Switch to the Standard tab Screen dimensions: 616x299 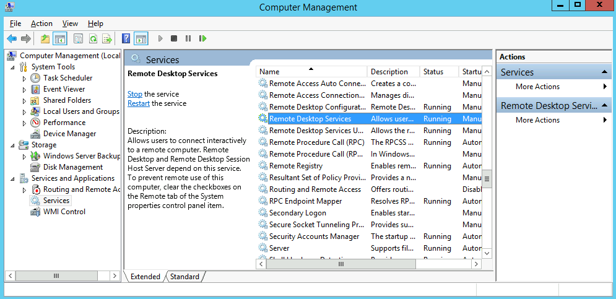coord(184,277)
